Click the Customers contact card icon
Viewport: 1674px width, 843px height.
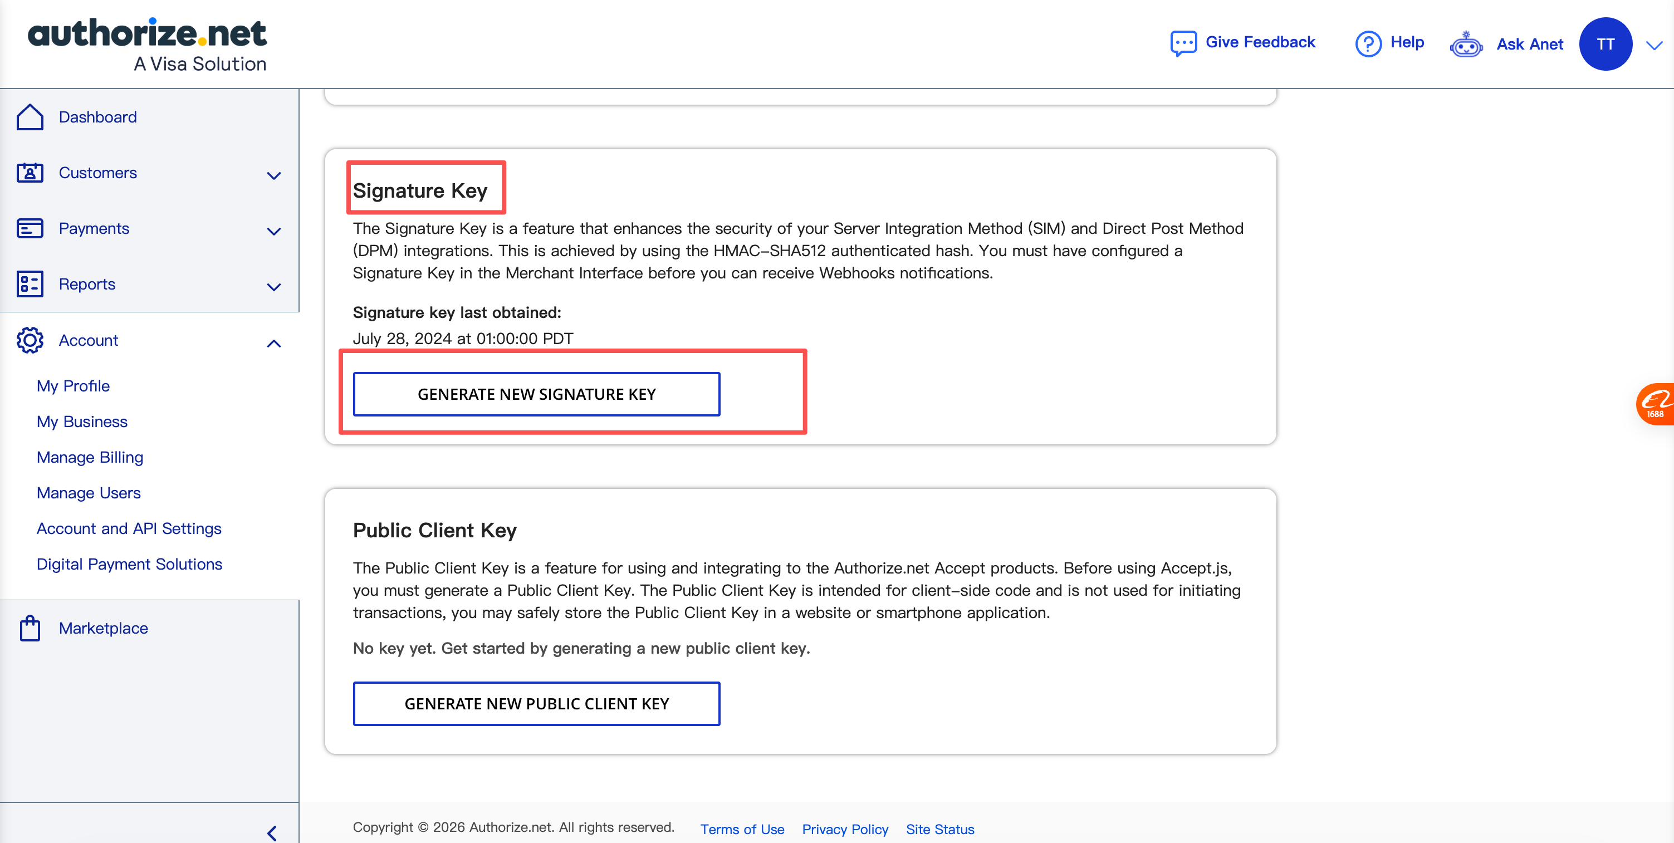point(30,173)
